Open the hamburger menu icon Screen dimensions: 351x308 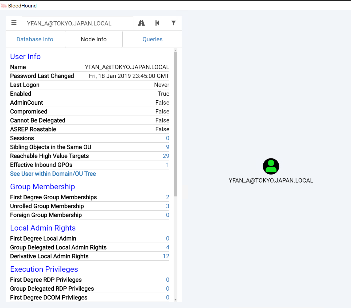[x=14, y=23]
